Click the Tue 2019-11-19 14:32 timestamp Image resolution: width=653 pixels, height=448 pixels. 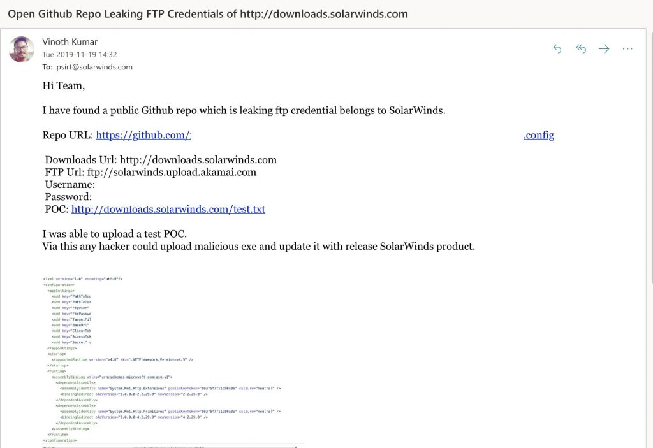(80, 55)
